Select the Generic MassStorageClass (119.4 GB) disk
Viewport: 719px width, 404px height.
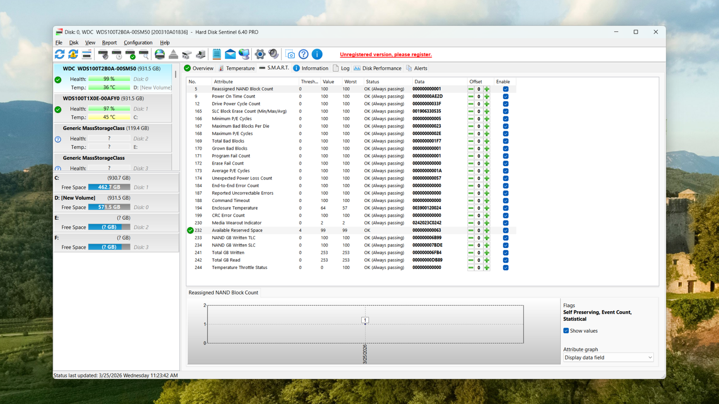(113, 138)
